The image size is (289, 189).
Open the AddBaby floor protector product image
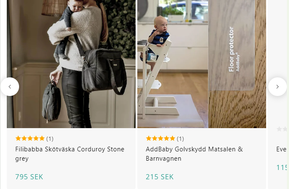click(202, 64)
